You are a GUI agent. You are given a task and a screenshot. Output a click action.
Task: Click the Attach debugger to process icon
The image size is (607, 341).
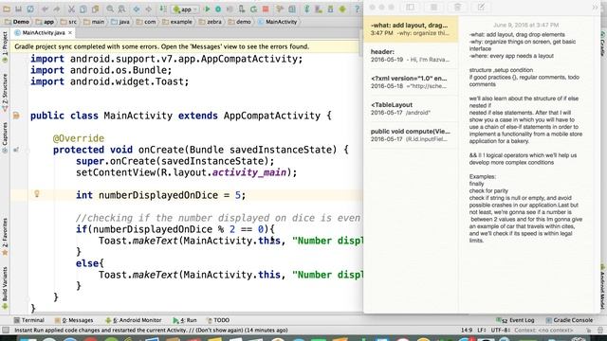[x=242, y=9]
